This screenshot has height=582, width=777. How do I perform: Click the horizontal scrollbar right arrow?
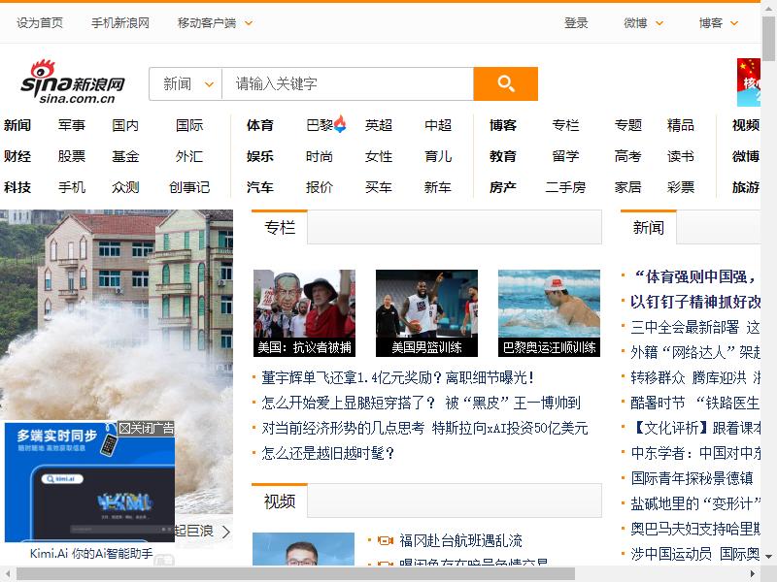click(x=754, y=574)
